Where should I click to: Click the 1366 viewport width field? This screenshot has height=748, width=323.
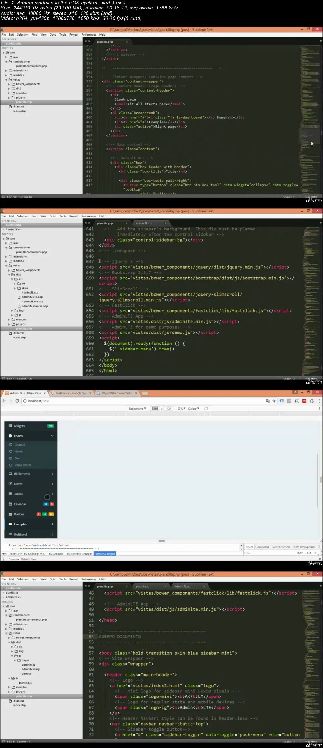155,409
